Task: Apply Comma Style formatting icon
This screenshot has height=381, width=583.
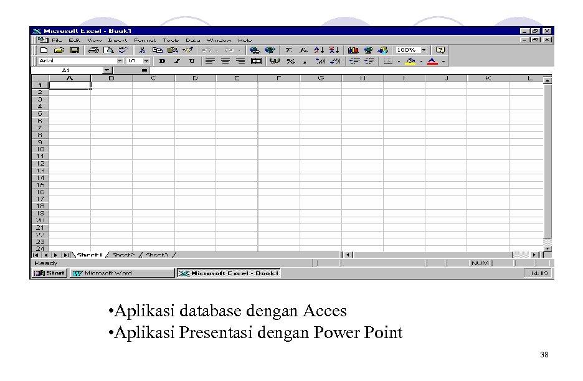Action: click(x=305, y=62)
